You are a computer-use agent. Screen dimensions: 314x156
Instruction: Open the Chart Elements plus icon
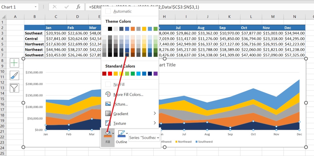[x=14, y=63]
